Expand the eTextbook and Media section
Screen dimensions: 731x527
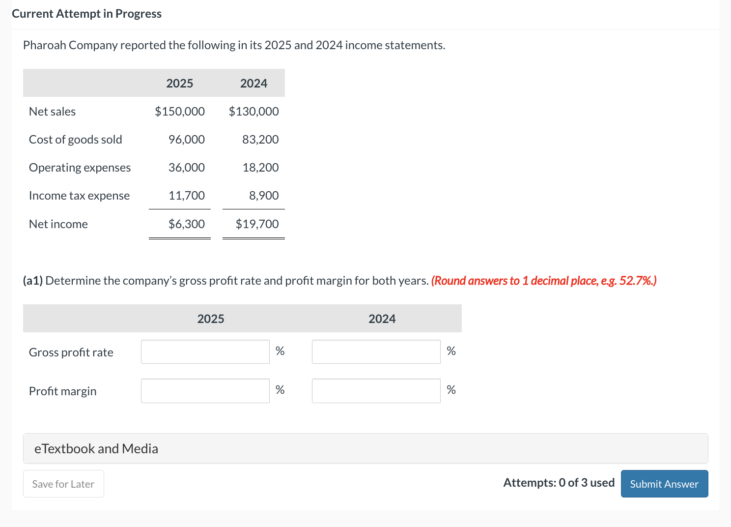tap(96, 448)
